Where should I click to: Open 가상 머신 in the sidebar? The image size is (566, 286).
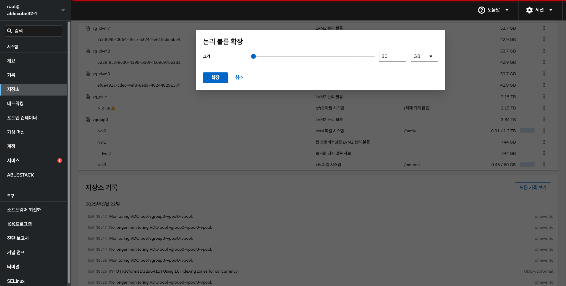tap(16, 132)
